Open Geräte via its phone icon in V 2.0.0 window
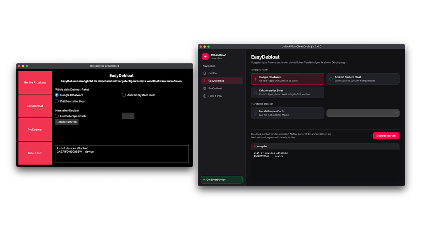The width and height of the screenshot is (421, 237). (205, 73)
